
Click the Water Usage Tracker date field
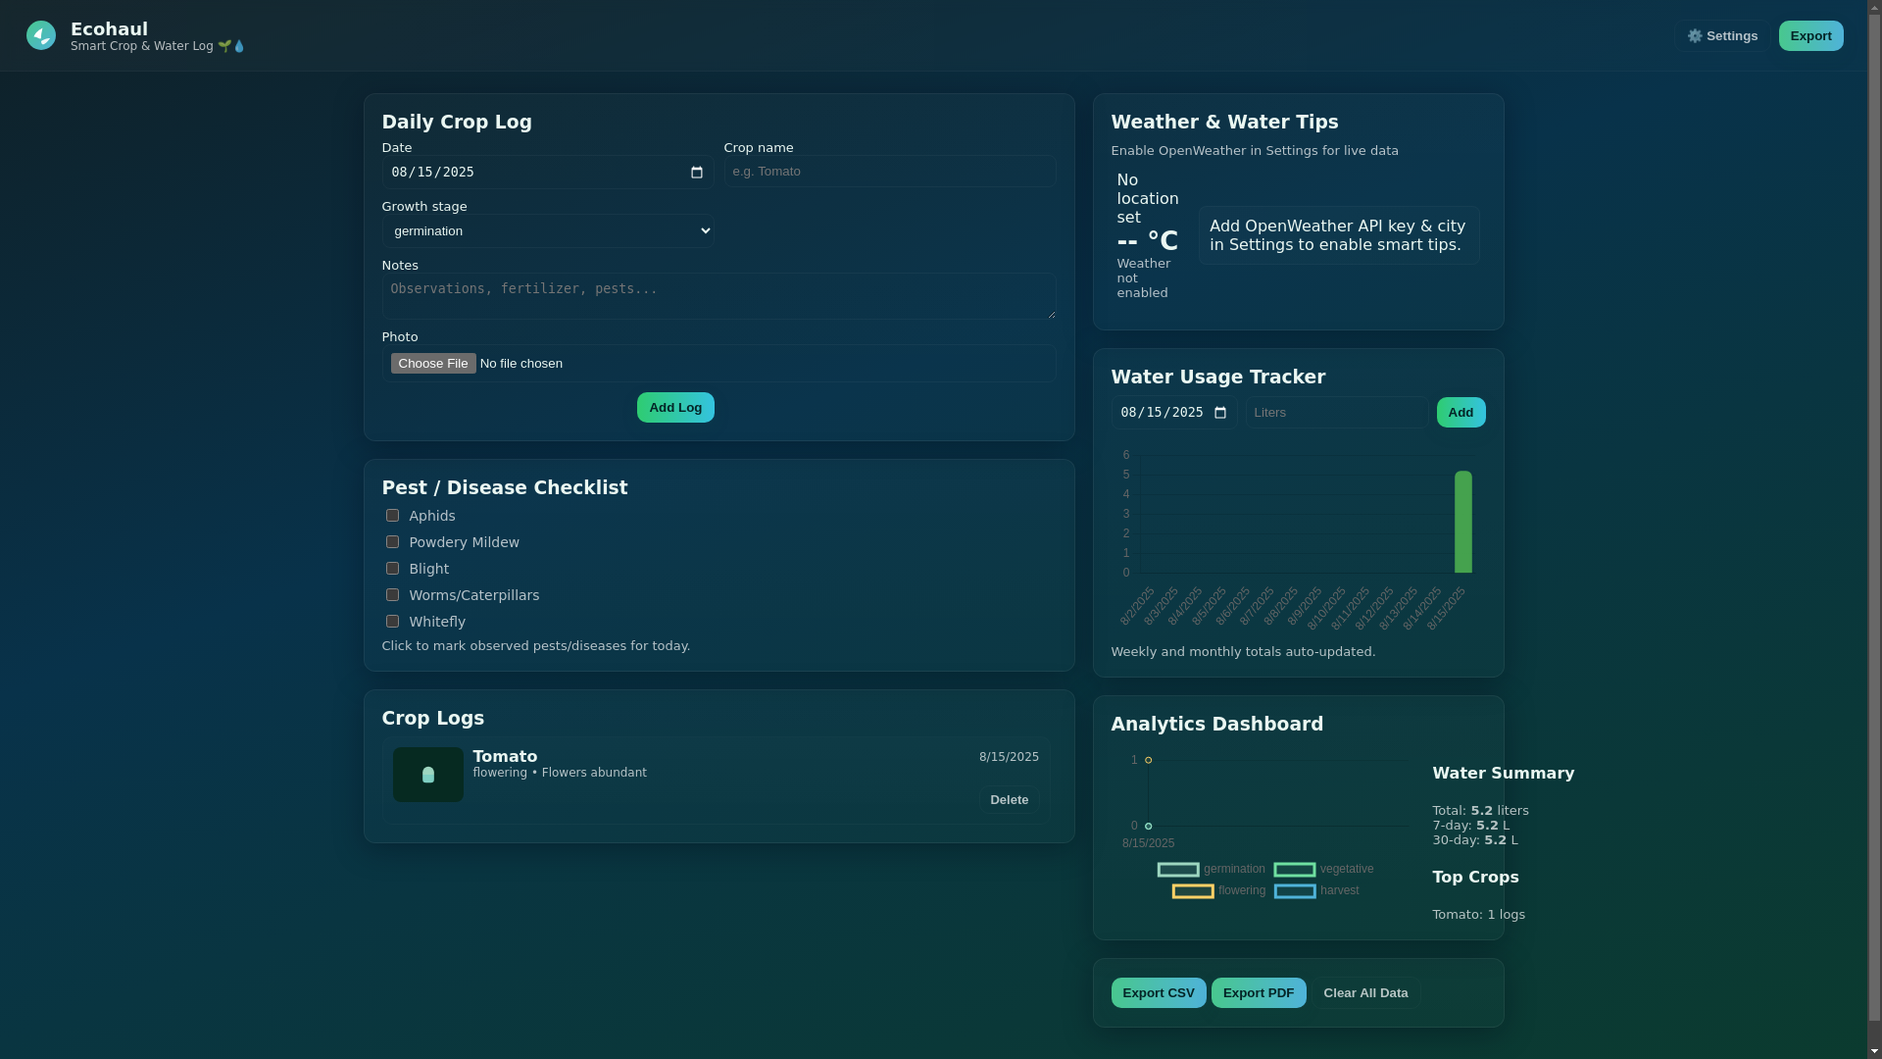pyautogui.click(x=1174, y=413)
